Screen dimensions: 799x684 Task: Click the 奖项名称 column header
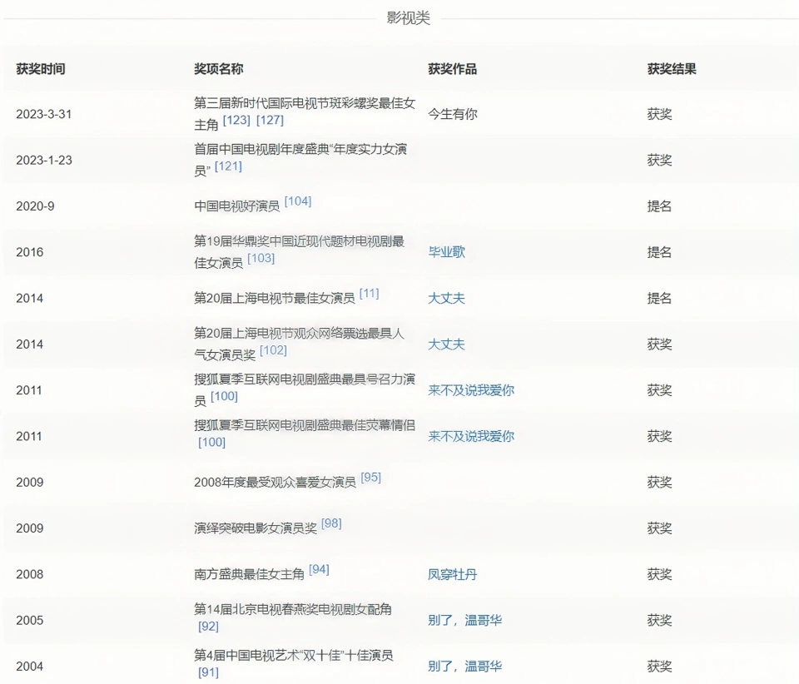219,69
